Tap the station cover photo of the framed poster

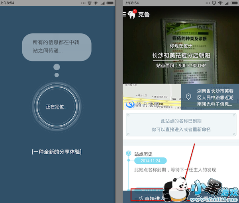pos(181,45)
